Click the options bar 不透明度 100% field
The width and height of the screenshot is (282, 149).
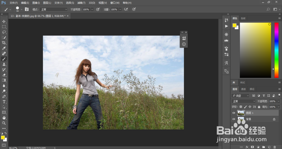(x=86, y=9)
